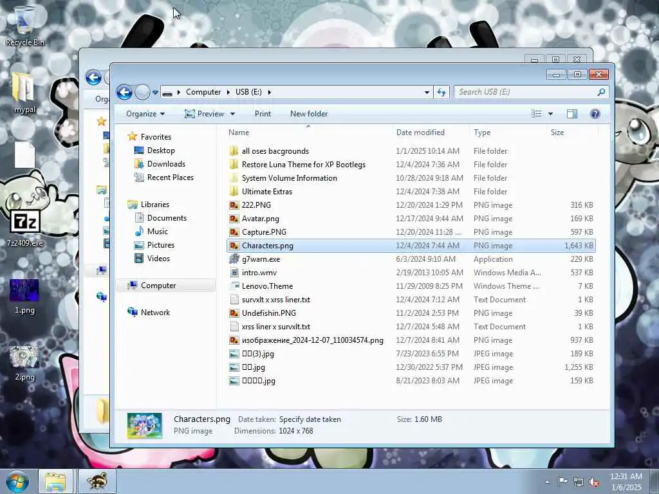Refresh the USB (E:) folder view
This screenshot has width=659, height=494.
pos(441,92)
